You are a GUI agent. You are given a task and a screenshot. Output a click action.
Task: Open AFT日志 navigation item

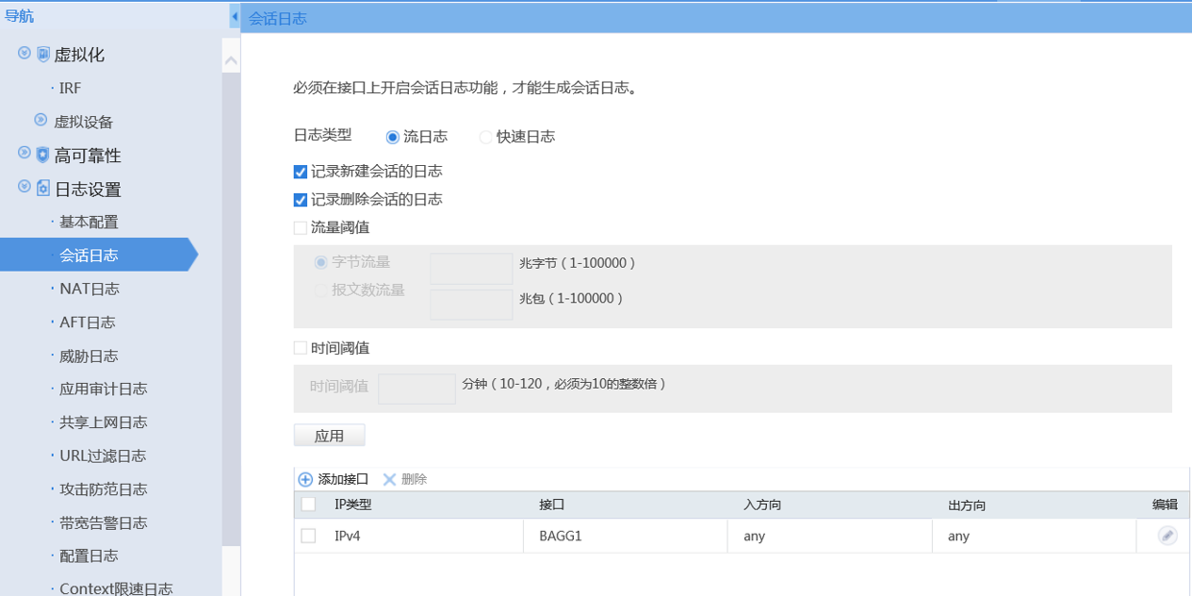pyautogui.click(x=88, y=323)
